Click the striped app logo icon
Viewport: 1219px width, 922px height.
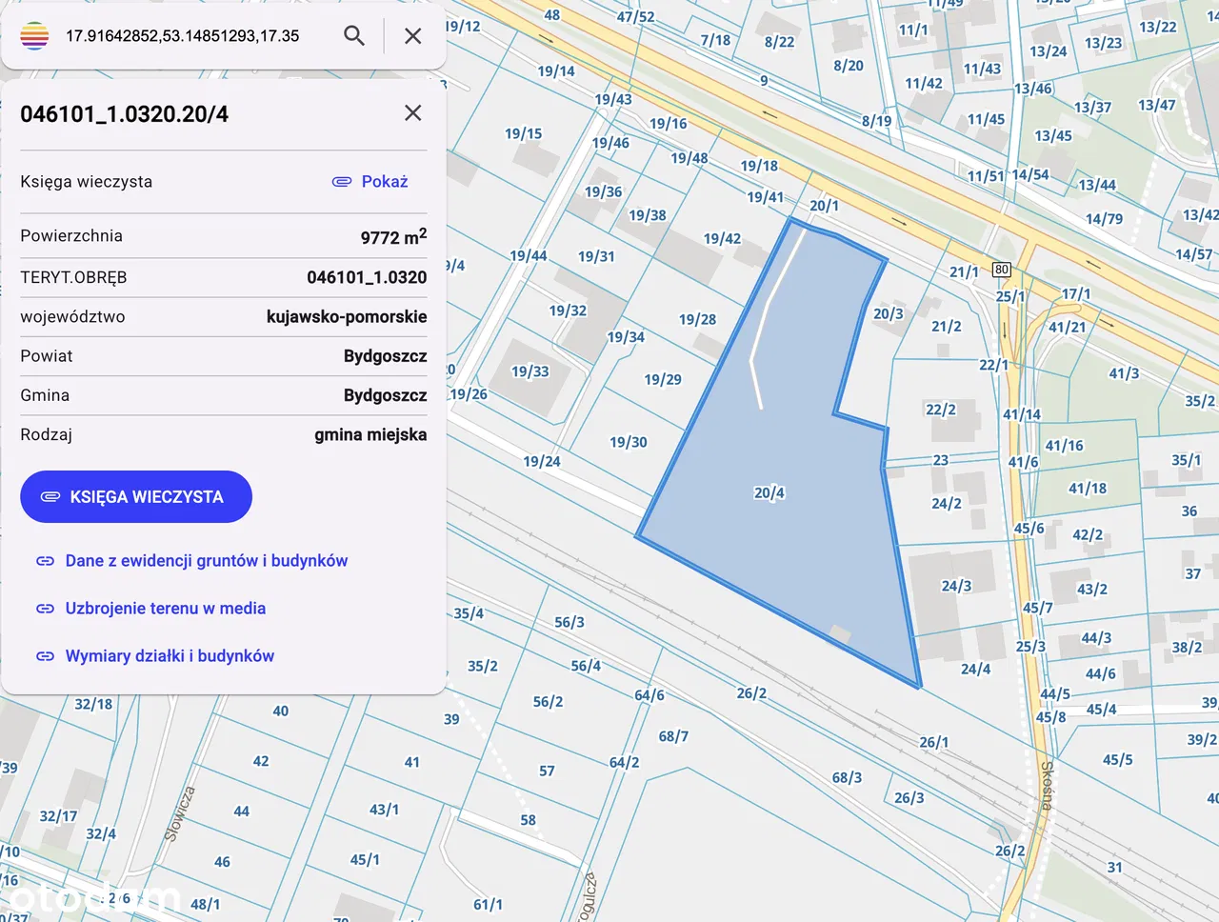click(x=34, y=36)
